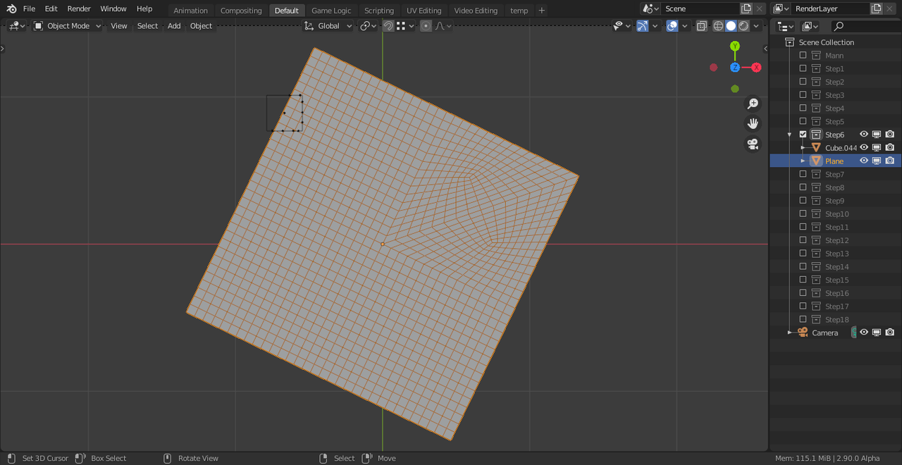Enable the Step7 collection checkbox
This screenshot has height=465, width=902.
click(x=803, y=174)
